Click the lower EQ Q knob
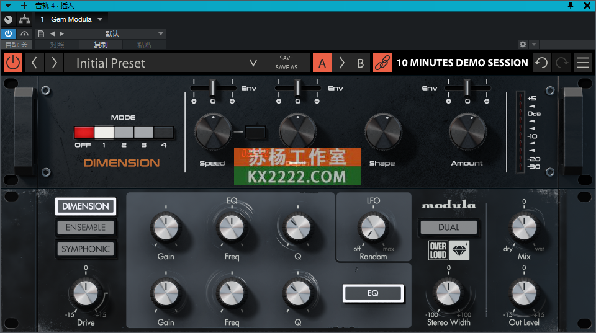 298,294
